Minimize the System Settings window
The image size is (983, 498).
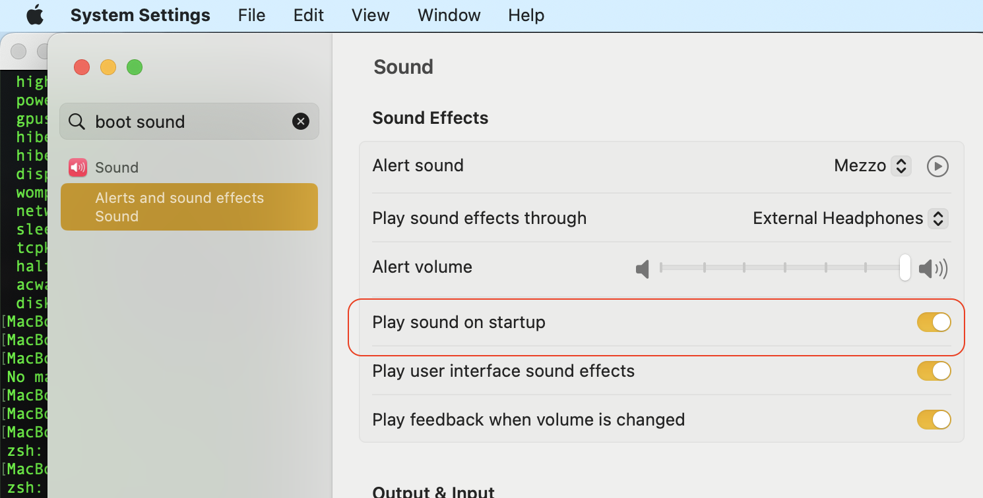tap(108, 67)
